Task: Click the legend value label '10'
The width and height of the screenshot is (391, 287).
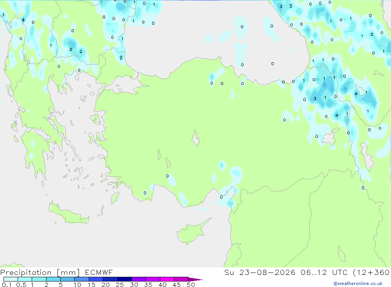Action: pos(77,285)
